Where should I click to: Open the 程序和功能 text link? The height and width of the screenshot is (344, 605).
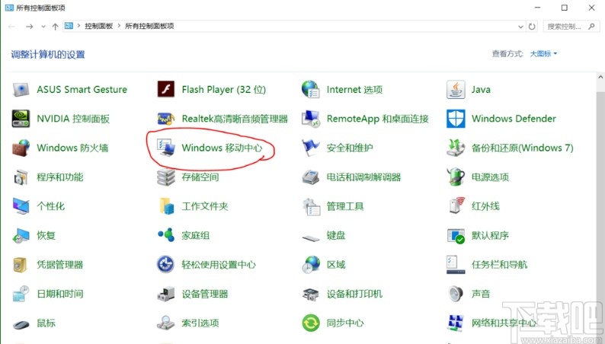(x=59, y=177)
